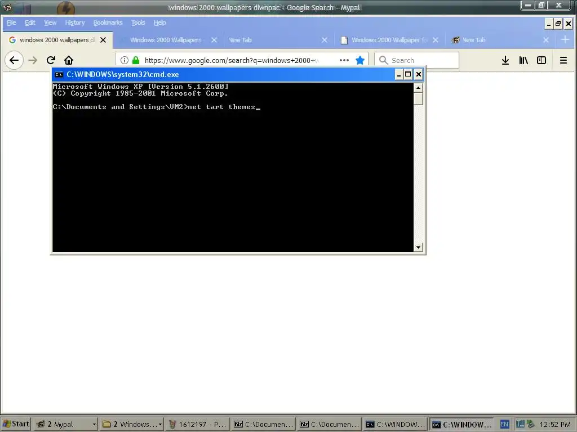Show site information icon in address bar
The height and width of the screenshot is (432, 577).
coord(125,60)
